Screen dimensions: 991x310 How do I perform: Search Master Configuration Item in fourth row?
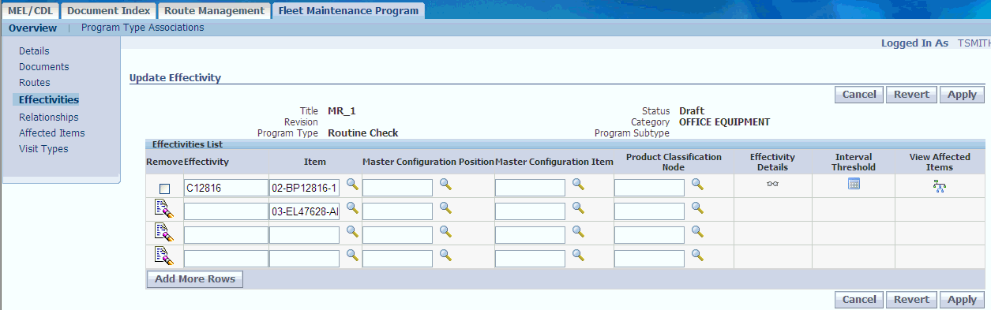click(x=578, y=256)
